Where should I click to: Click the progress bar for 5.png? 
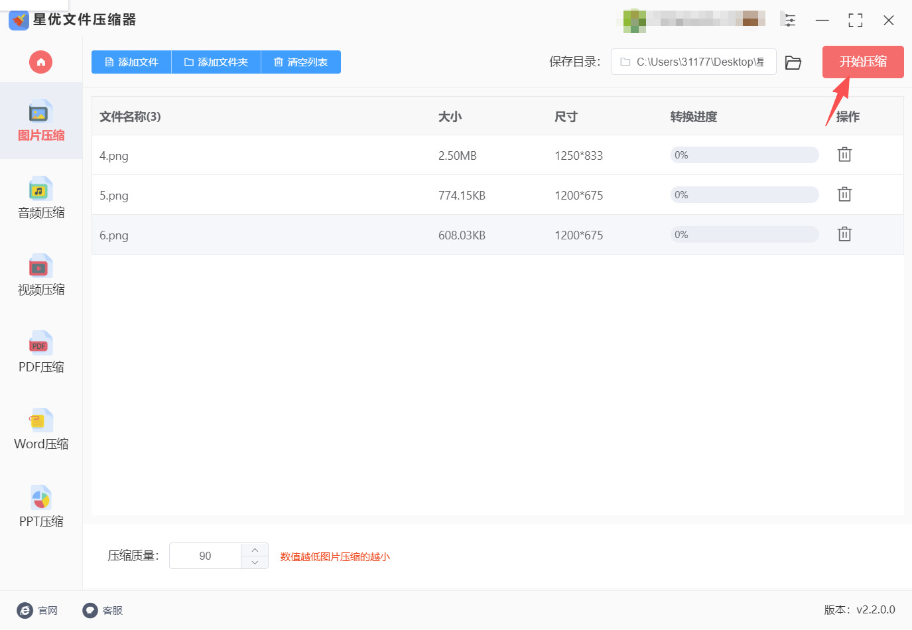744,195
